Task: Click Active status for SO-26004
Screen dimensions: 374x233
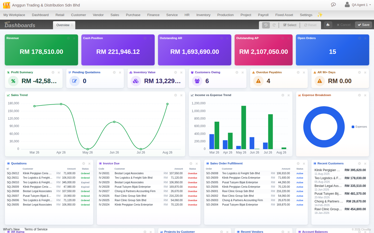Action: [x=300, y=205]
